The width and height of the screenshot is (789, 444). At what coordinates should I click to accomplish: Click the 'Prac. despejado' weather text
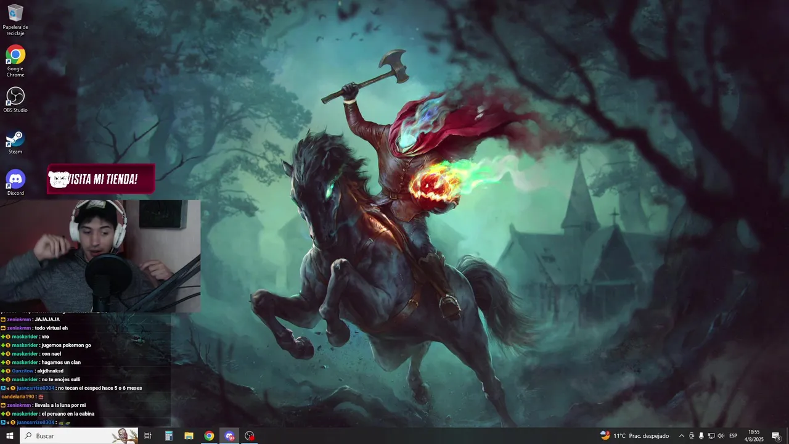[x=649, y=436]
